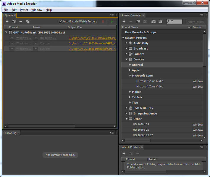Open the Window menu
The height and width of the screenshot is (177, 210).
[37, 10]
